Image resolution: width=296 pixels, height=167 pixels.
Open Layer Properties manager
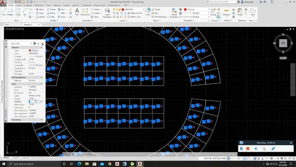[107, 13]
